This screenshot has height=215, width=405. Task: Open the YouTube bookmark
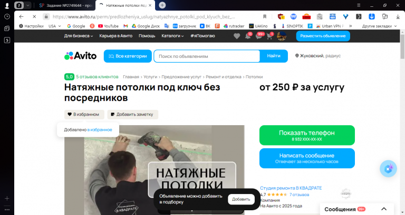pos(108,26)
